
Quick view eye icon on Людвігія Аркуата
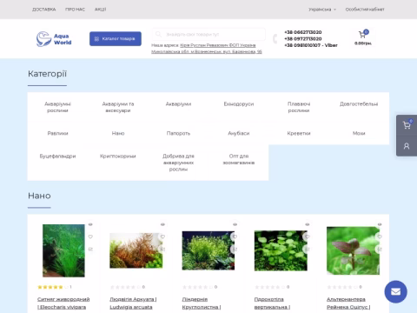162,224
